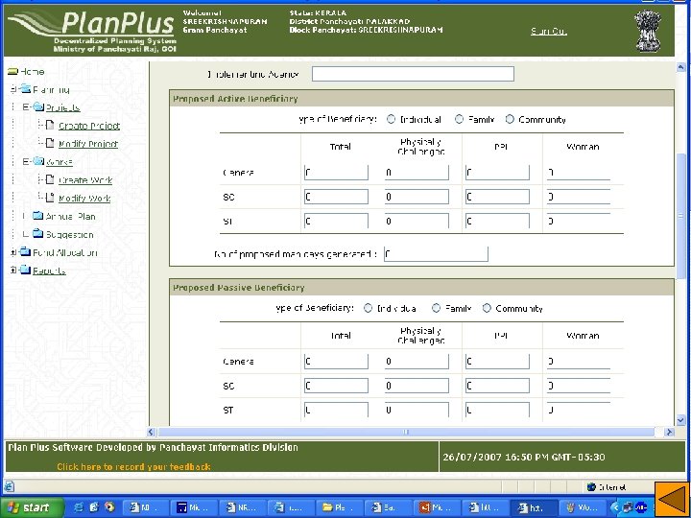Select Individual for active beneficiary type
691x518 pixels.
tap(391, 119)
